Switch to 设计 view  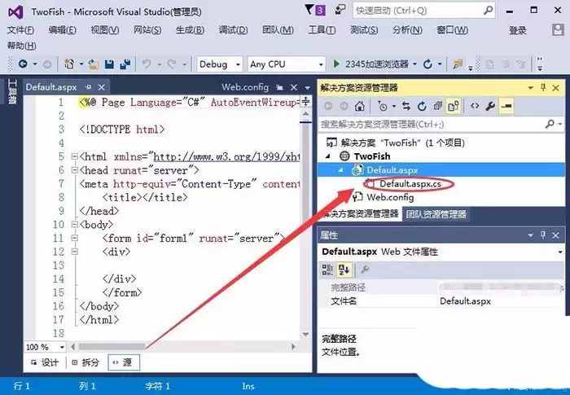(45, 362)
